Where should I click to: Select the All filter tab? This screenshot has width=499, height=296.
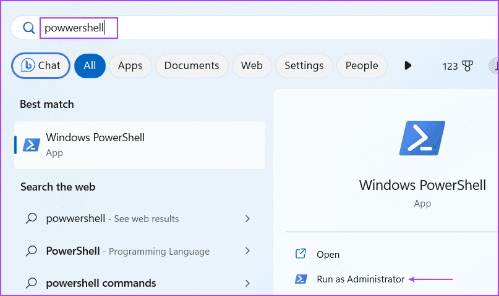point(90,65)
